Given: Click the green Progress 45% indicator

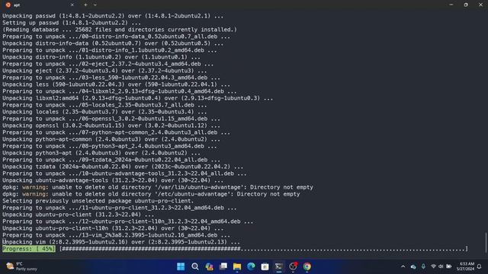Looking at the screenshot, I should pos(29,249).
